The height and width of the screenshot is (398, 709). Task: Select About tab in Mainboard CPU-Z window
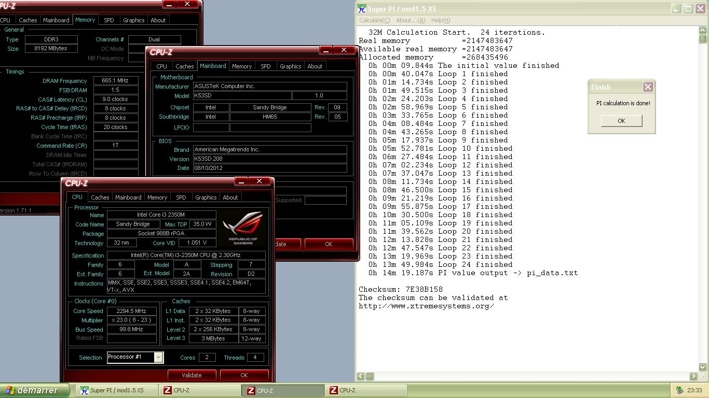point(315,66)
